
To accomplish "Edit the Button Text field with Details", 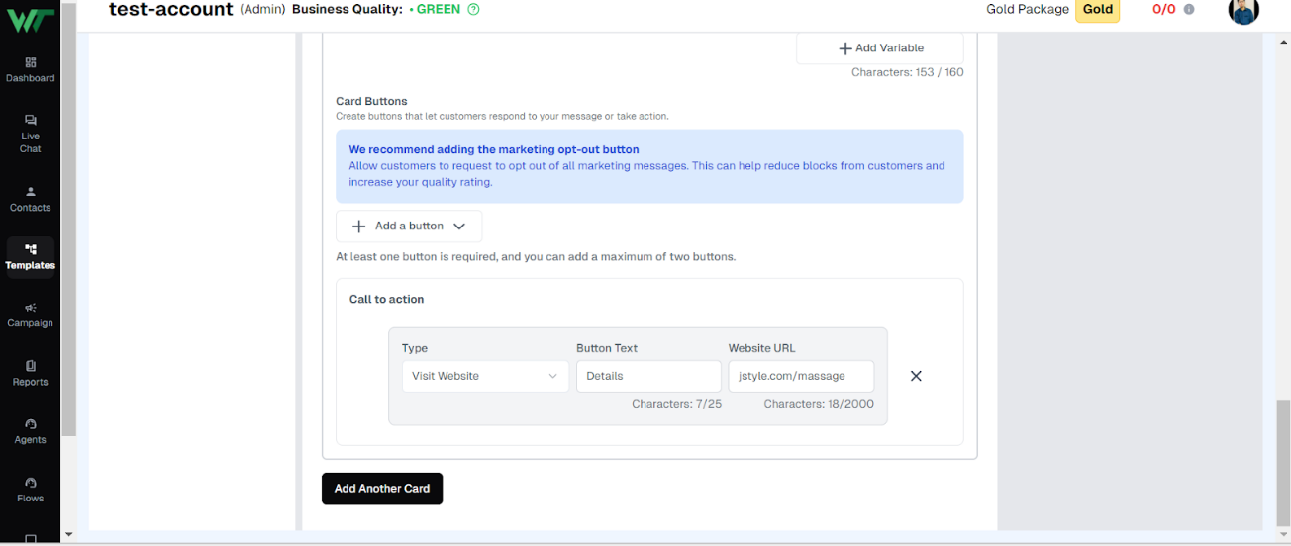I will click(x=648, y=376).
